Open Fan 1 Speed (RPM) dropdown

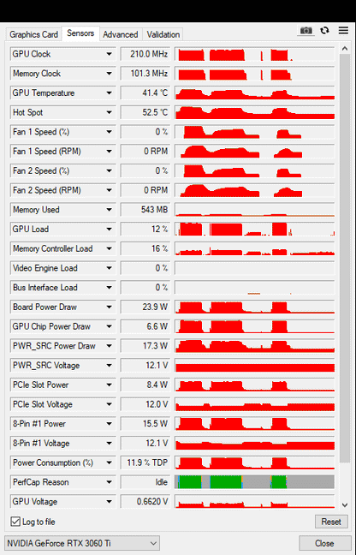[x=109, y=152]
